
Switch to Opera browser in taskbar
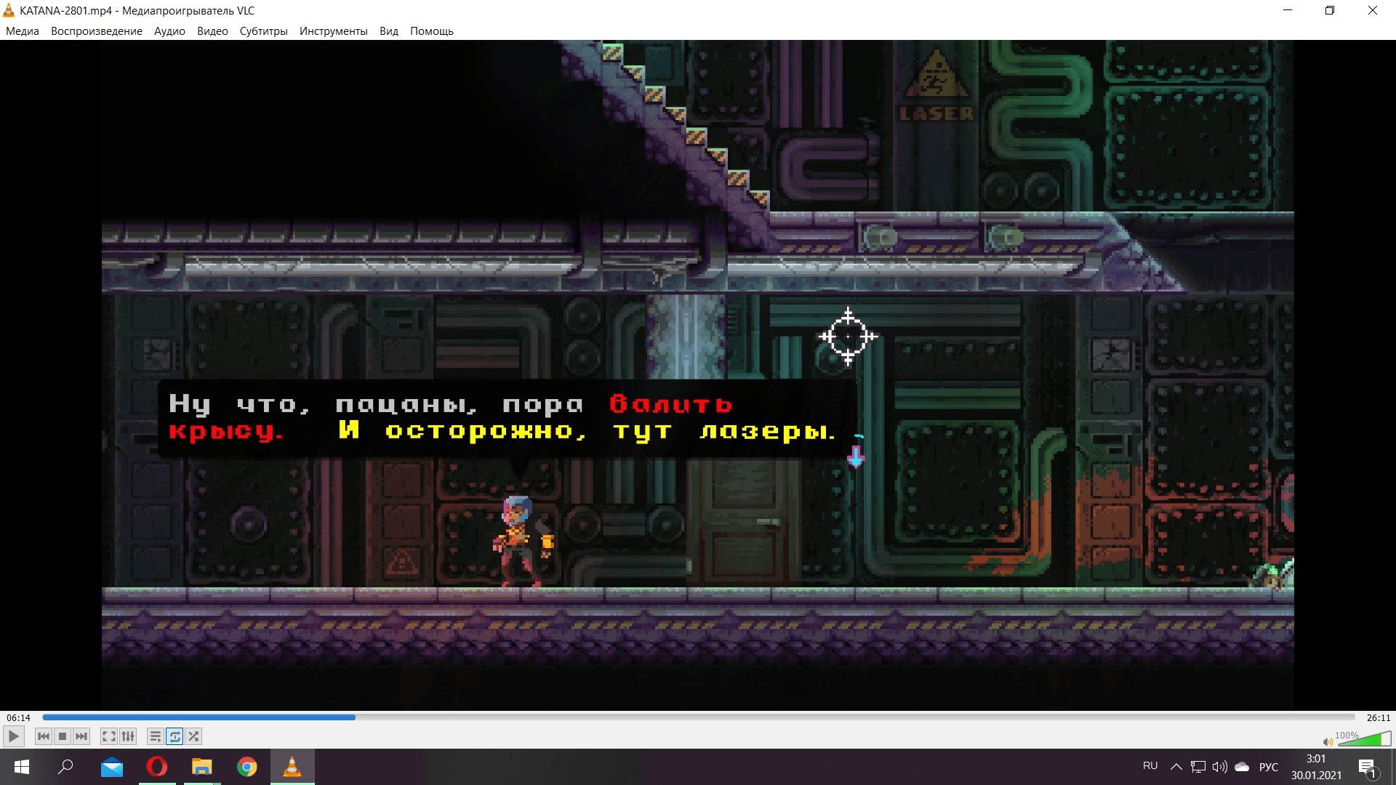pyautogui.click(x=157, y=767)
